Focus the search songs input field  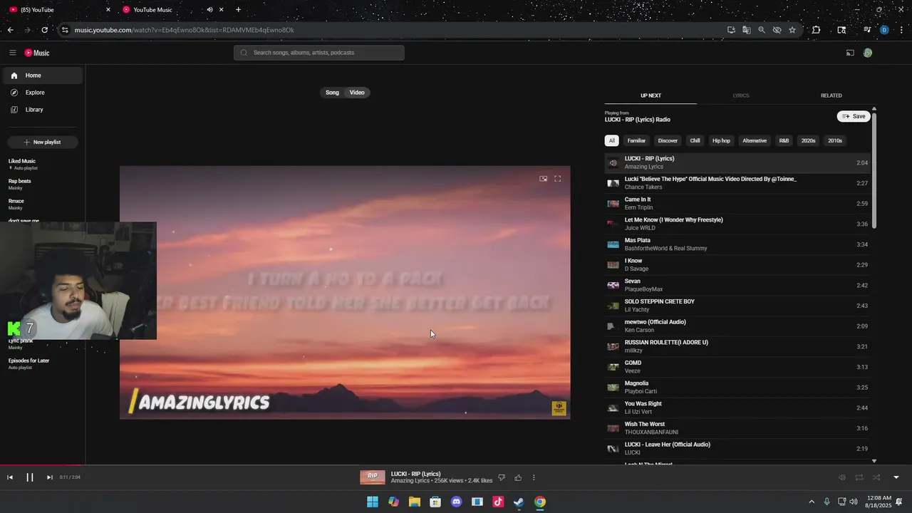coord(318,53)
